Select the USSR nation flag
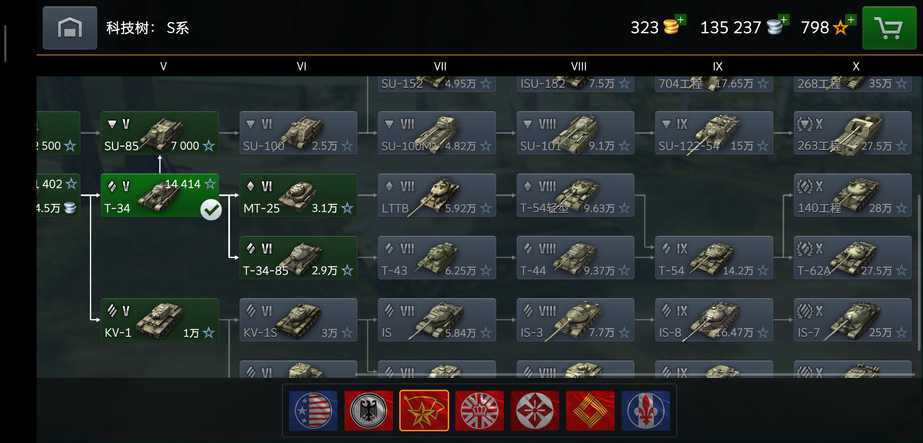The width and height of the screenshot is (923, 443). [424, 411]
